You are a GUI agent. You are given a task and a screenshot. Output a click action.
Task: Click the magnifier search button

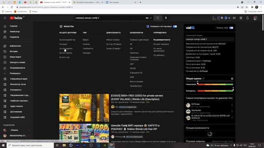[x=158, y=18]
